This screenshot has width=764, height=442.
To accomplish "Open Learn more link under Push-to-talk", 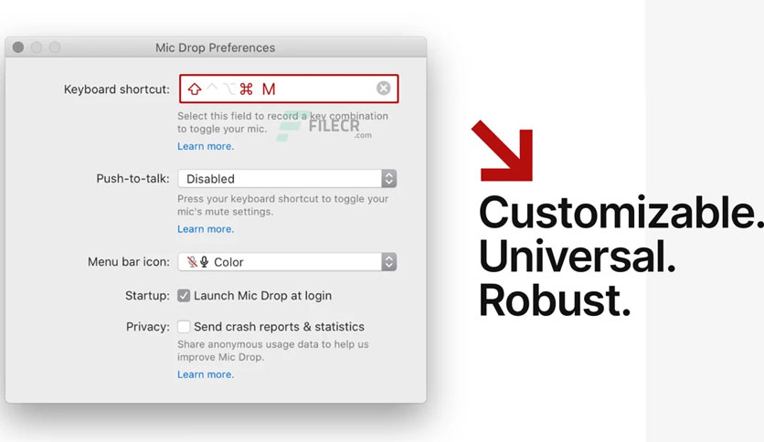I will [206, 229].
